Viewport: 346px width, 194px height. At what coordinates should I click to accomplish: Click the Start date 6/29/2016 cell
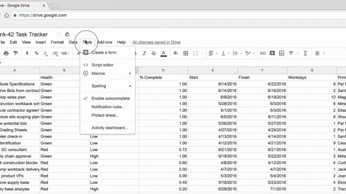pyautogui.click(x=213, y=189)
